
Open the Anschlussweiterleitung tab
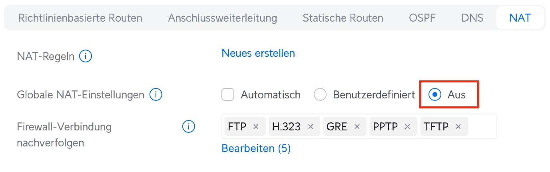[x=223, y=18]
